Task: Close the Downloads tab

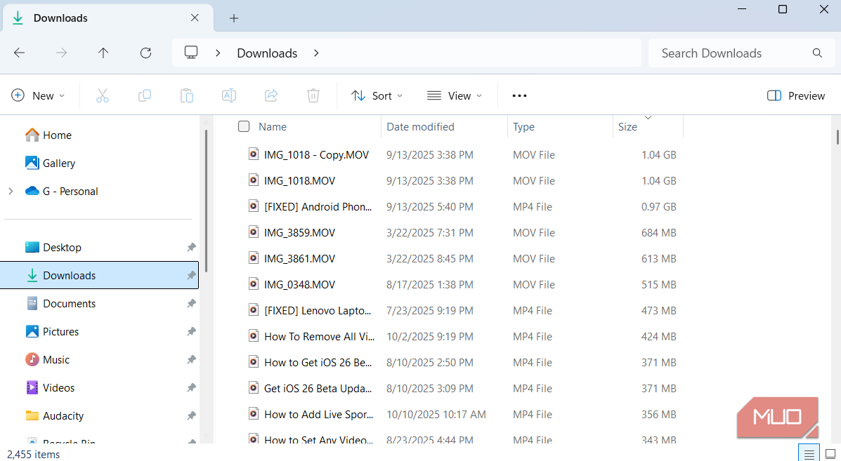Action: click(195, 18)
